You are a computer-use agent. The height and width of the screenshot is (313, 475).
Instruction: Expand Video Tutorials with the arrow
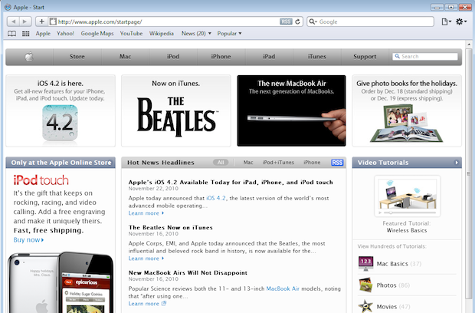click(x=457, y=163)
